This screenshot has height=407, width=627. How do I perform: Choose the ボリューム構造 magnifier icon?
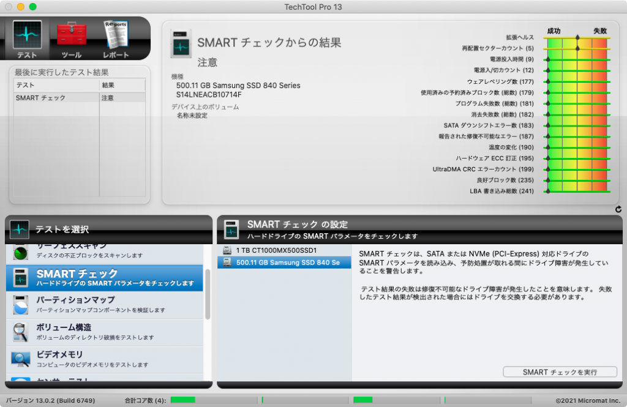tap(20, 332)
